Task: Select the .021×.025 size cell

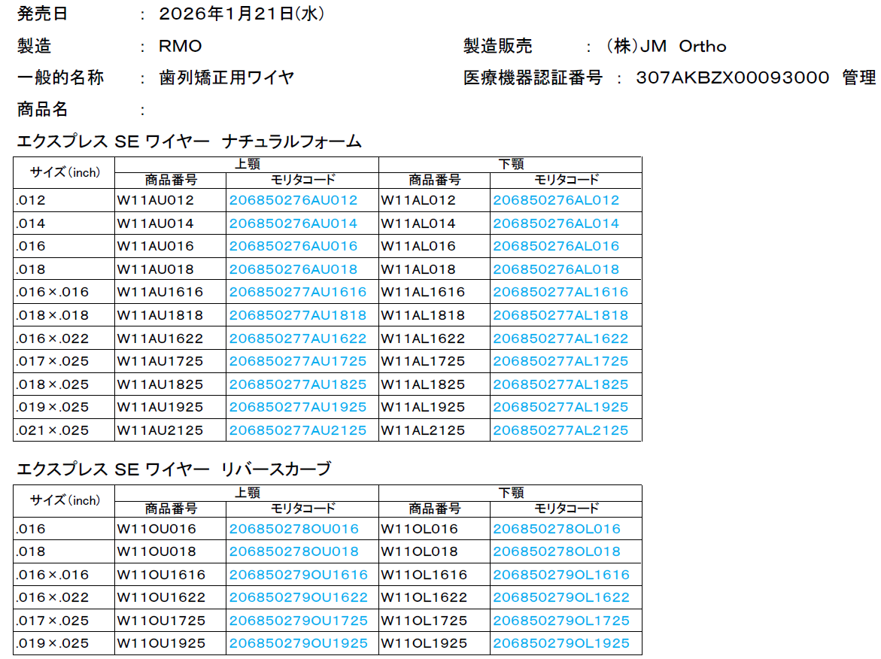Action: pos(43,430)
